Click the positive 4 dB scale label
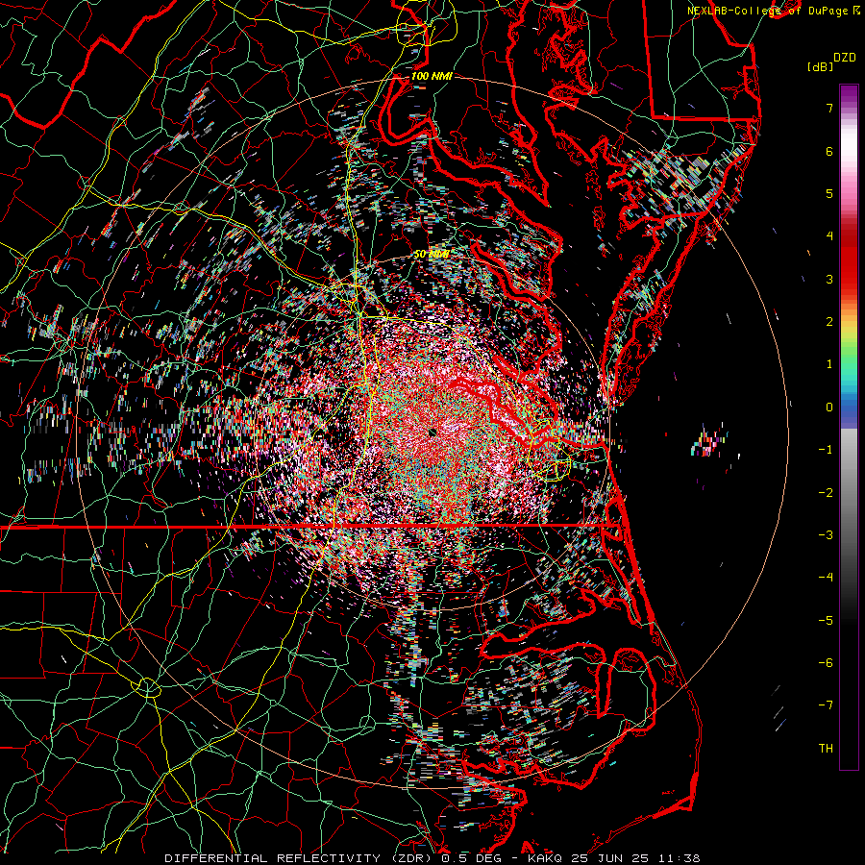The width and height of the screenshot is (865, 865). [x=829, y=236]
